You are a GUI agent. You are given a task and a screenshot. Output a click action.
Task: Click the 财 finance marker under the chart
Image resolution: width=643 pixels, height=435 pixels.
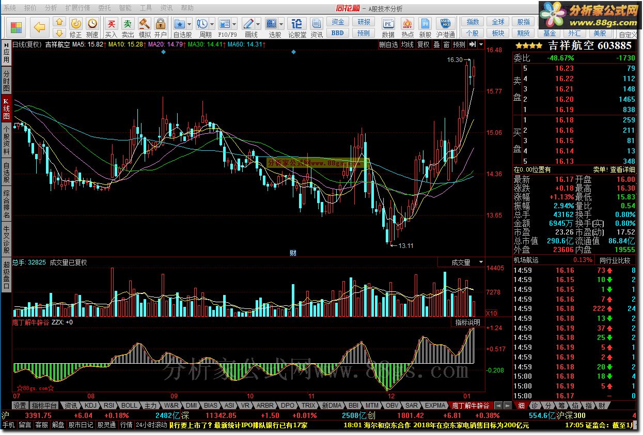tap(293, 253)
